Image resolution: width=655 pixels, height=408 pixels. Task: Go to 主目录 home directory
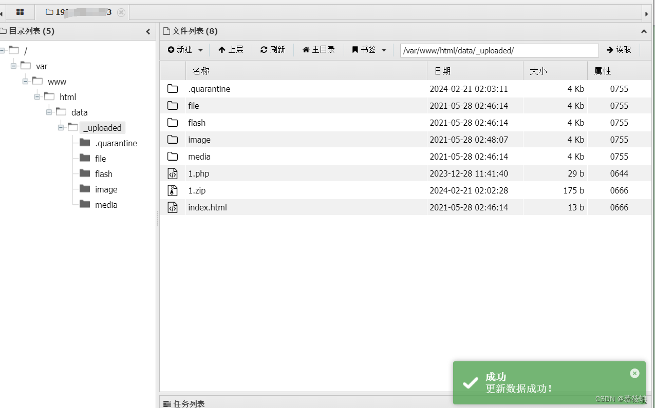319,50
